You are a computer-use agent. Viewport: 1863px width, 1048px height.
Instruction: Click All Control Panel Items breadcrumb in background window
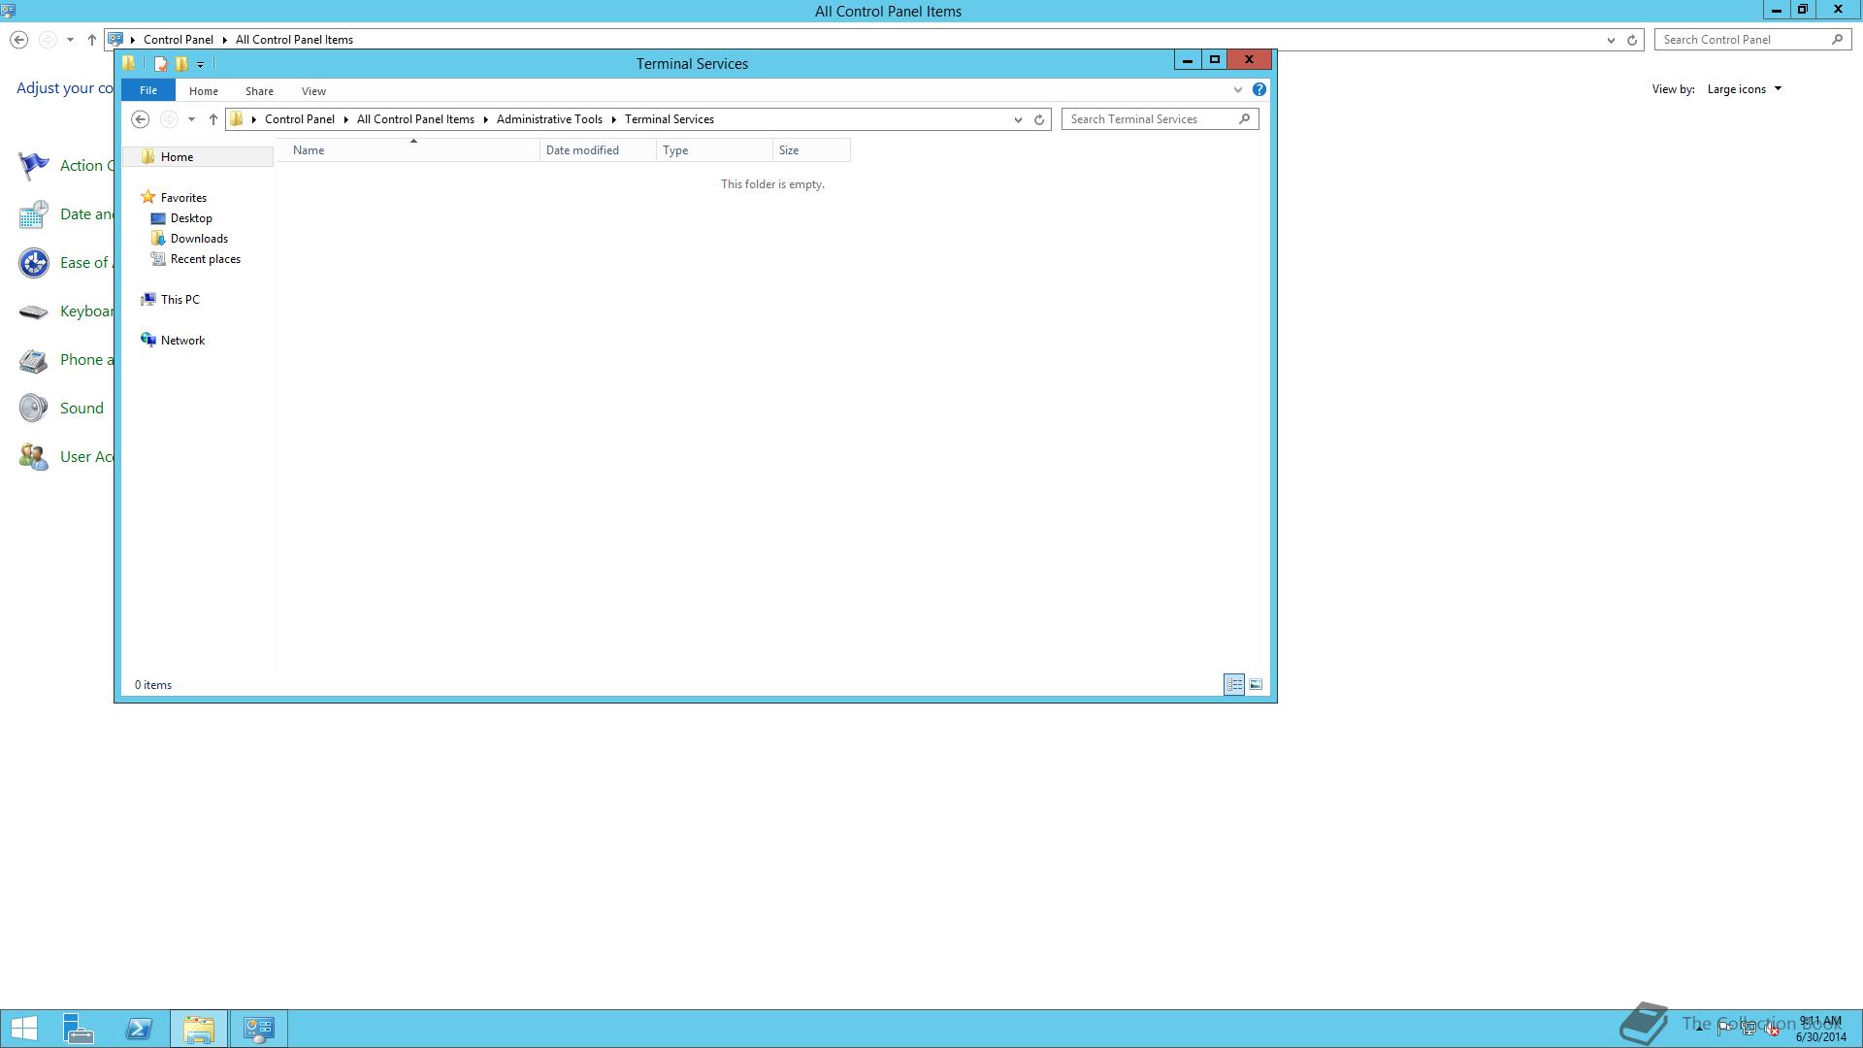coord(294,40)
